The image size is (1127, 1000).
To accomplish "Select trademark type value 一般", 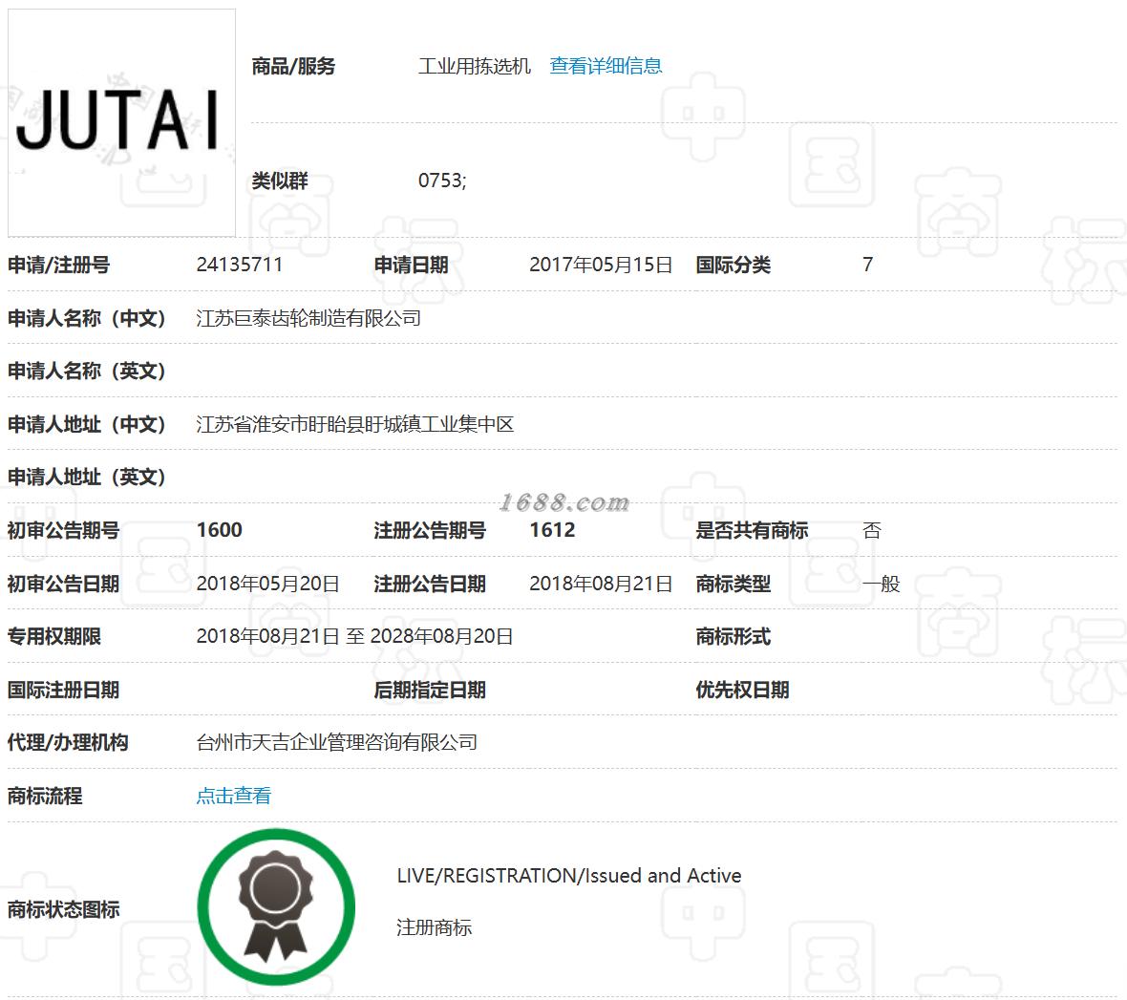I will pos(882,583).
